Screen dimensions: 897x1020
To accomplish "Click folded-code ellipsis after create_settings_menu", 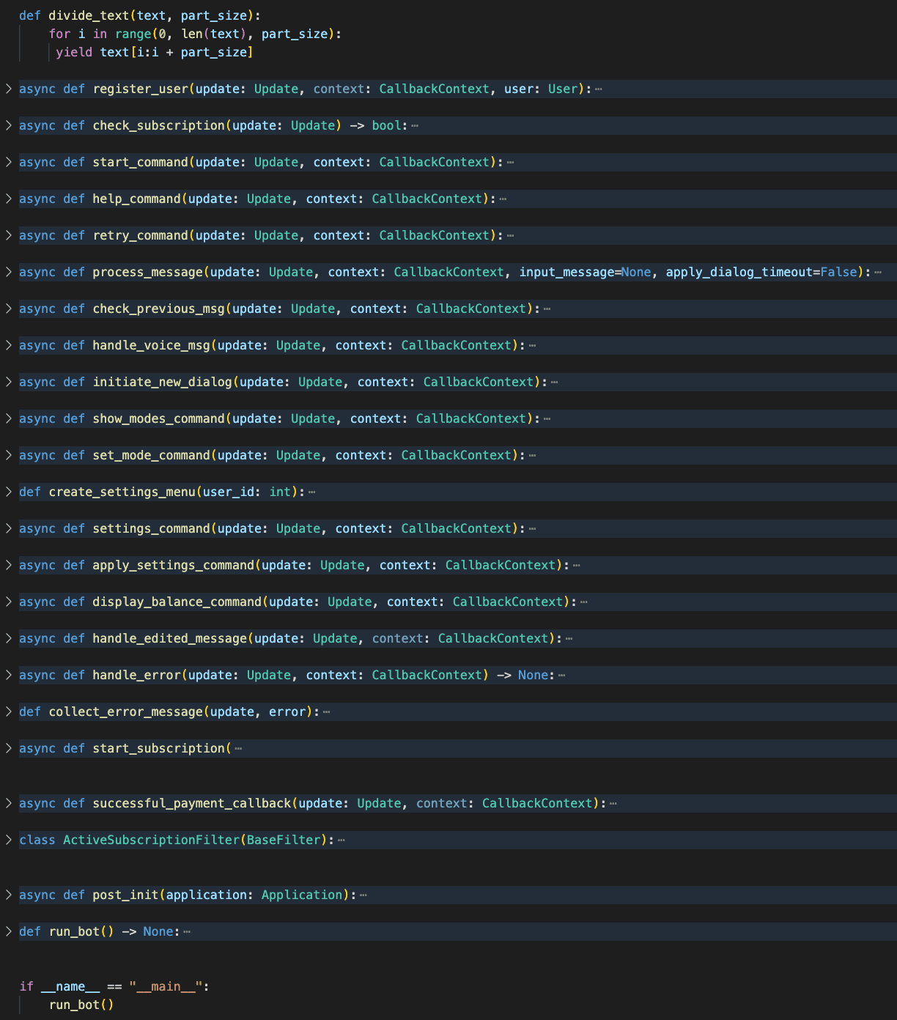I will [311, 492].
